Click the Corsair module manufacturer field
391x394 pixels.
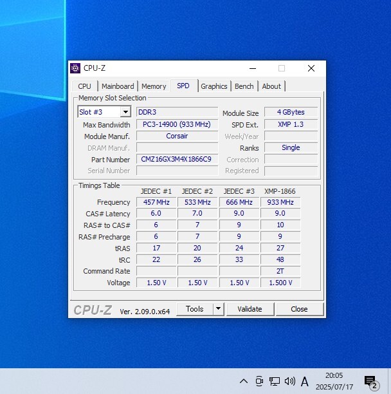177,136
